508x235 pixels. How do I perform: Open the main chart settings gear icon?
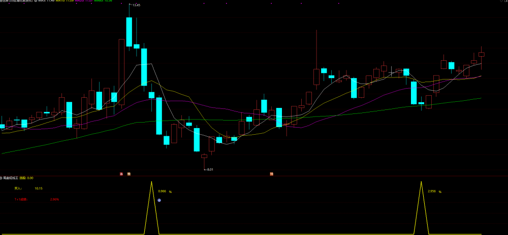click(36, 1)
